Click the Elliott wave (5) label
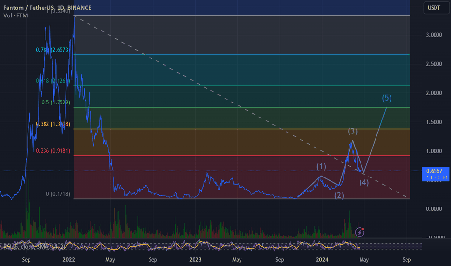The image size is (451, 266). pyautogui.click(x=387, y=98)
